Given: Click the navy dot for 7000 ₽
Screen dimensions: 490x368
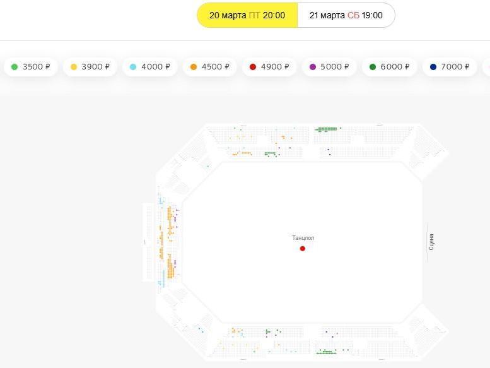Looking at the screenshot, I should click(433, 67).
